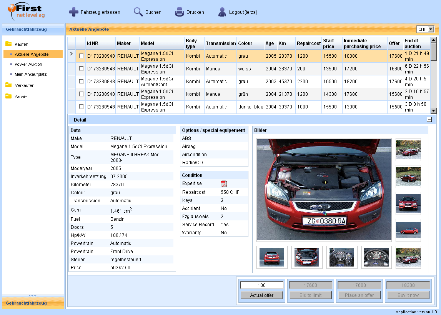Screen dimensions: 441x315
Task: Select the checkbox for the grün Megane row
Action: [x=81, y=94]
